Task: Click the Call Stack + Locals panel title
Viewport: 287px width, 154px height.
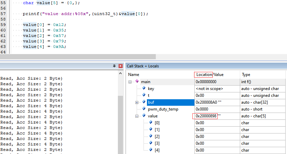Action: point(143,66)
